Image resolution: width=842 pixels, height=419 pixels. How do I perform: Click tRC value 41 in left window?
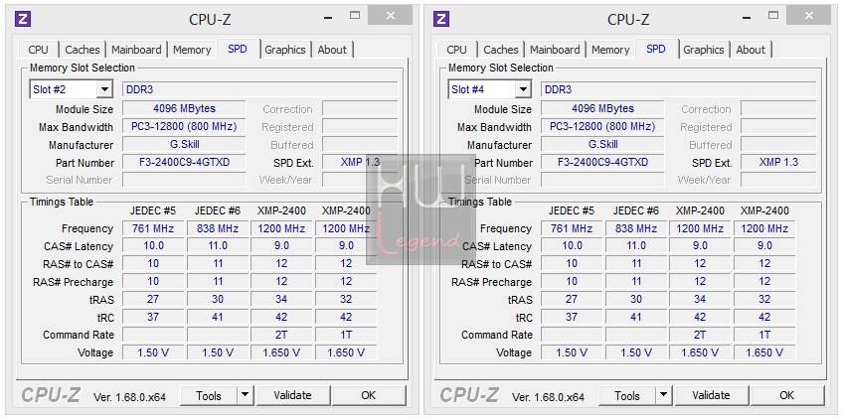(x=218, y=317)
